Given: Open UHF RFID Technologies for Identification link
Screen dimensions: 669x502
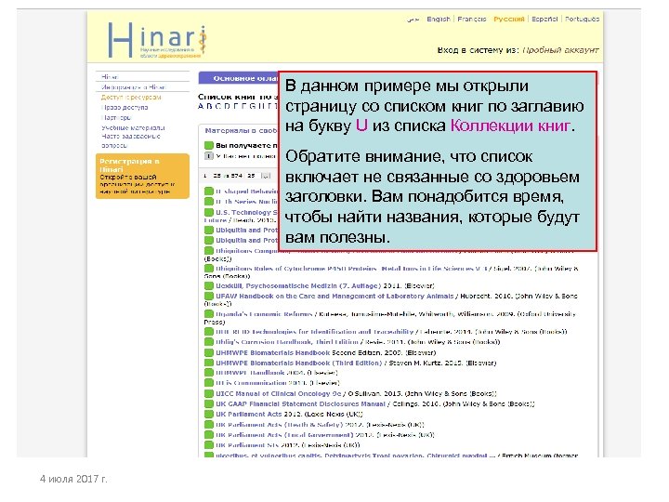Looking at the screenshot, I should click(x=314, y=332).
